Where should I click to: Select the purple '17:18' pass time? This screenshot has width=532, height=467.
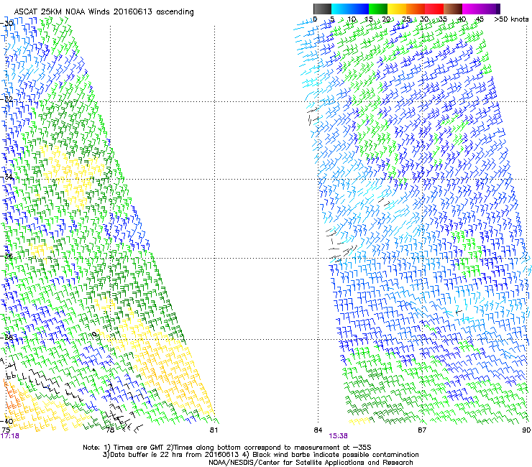tap(10, 436)
